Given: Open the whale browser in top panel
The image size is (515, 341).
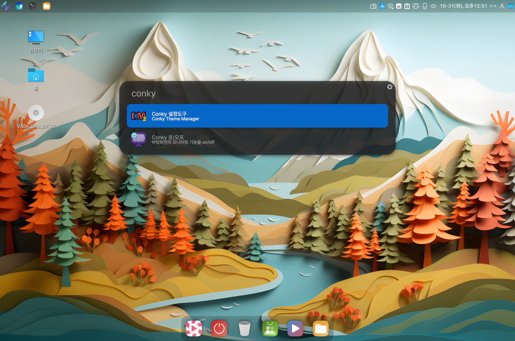Looking at the screenshot, I should click(x=19, y=6).
